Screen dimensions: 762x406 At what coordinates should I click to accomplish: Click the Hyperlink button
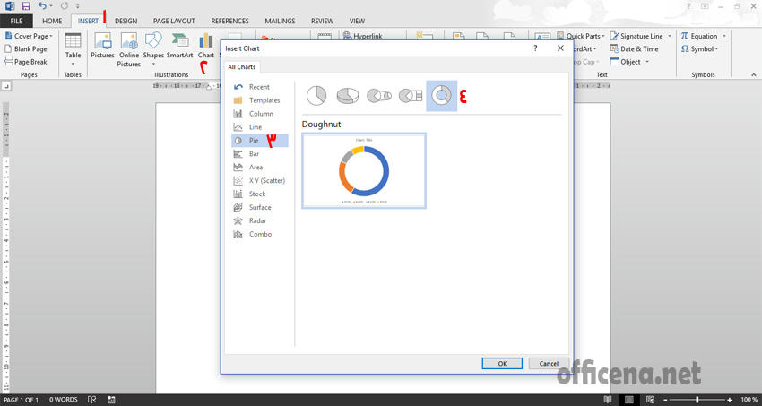pos(363,36)
